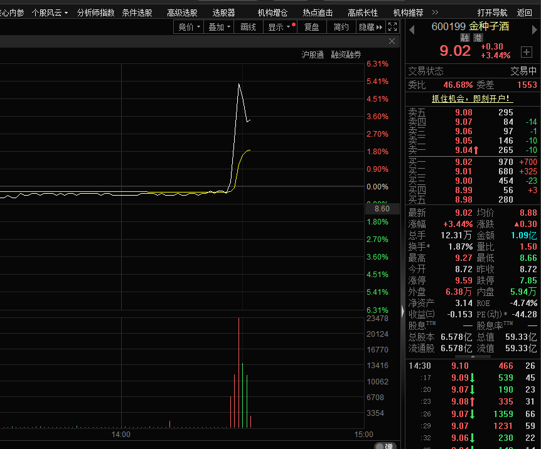Viewport: 541px width, 449px height.
Task: Click the 打开导航 button
Action: 492,13
